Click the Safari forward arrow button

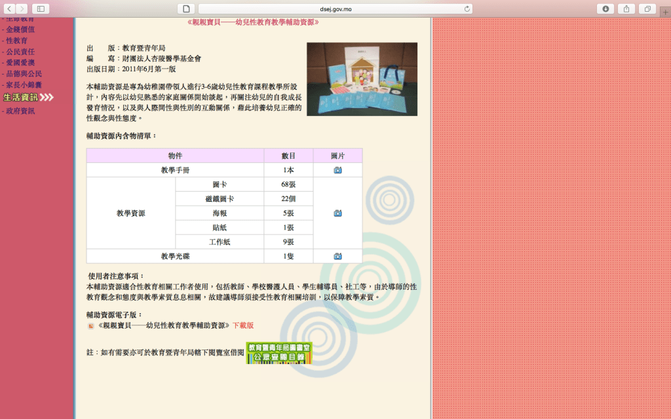22,9
